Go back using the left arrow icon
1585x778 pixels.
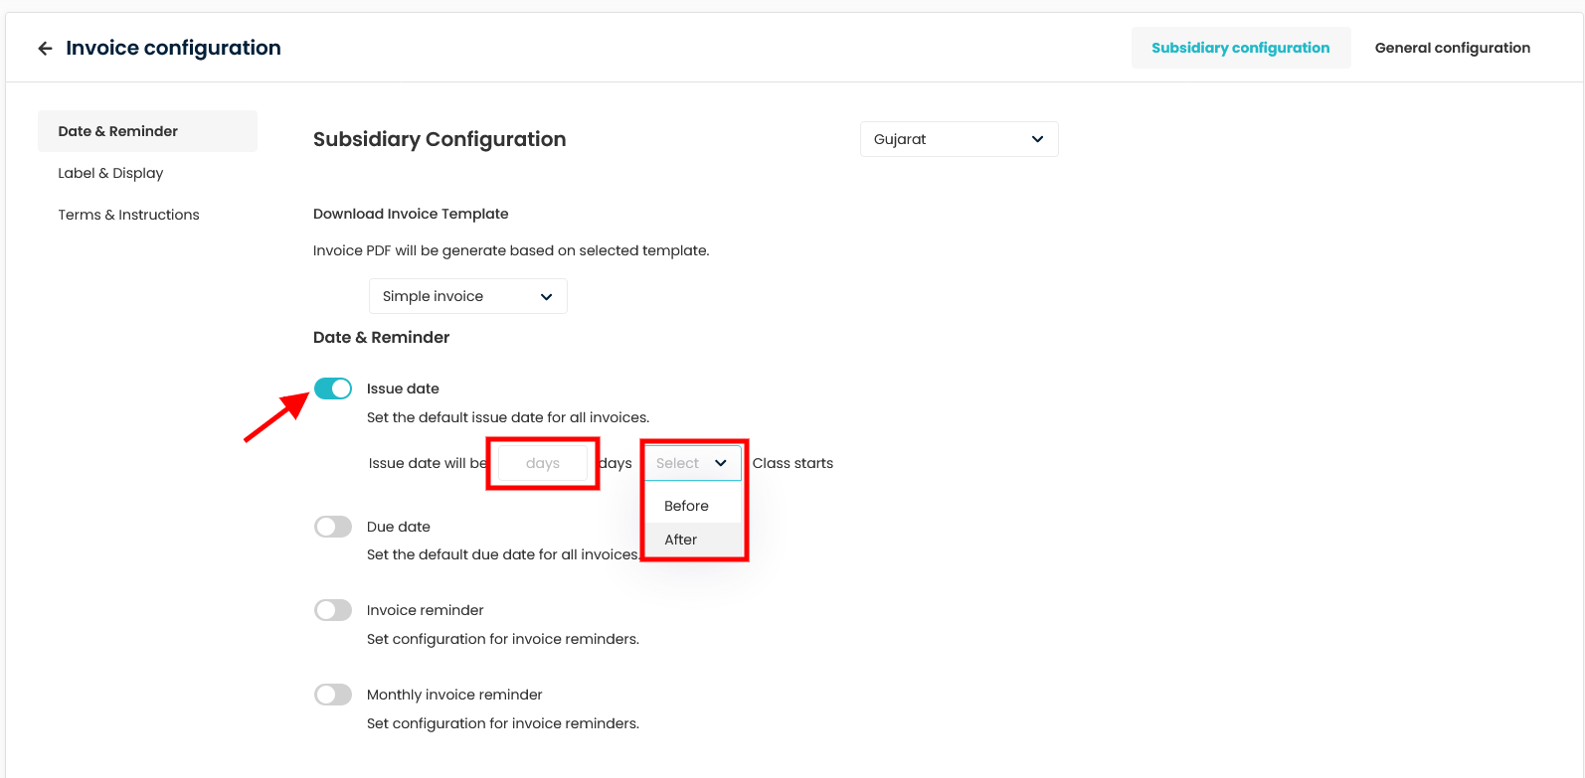[45, 48]
